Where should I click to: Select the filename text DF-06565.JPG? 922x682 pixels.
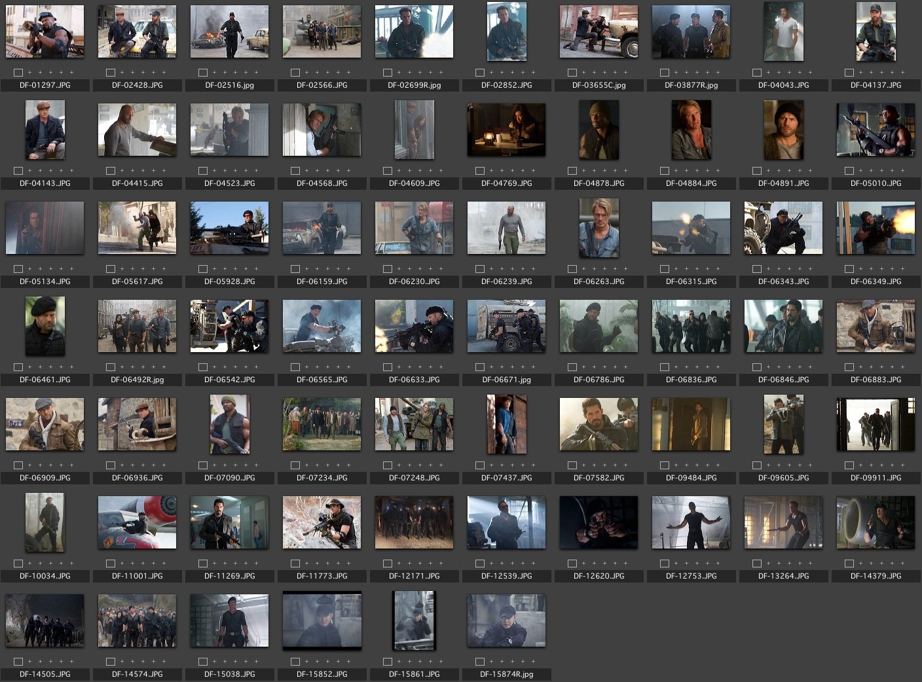point(322,380)
